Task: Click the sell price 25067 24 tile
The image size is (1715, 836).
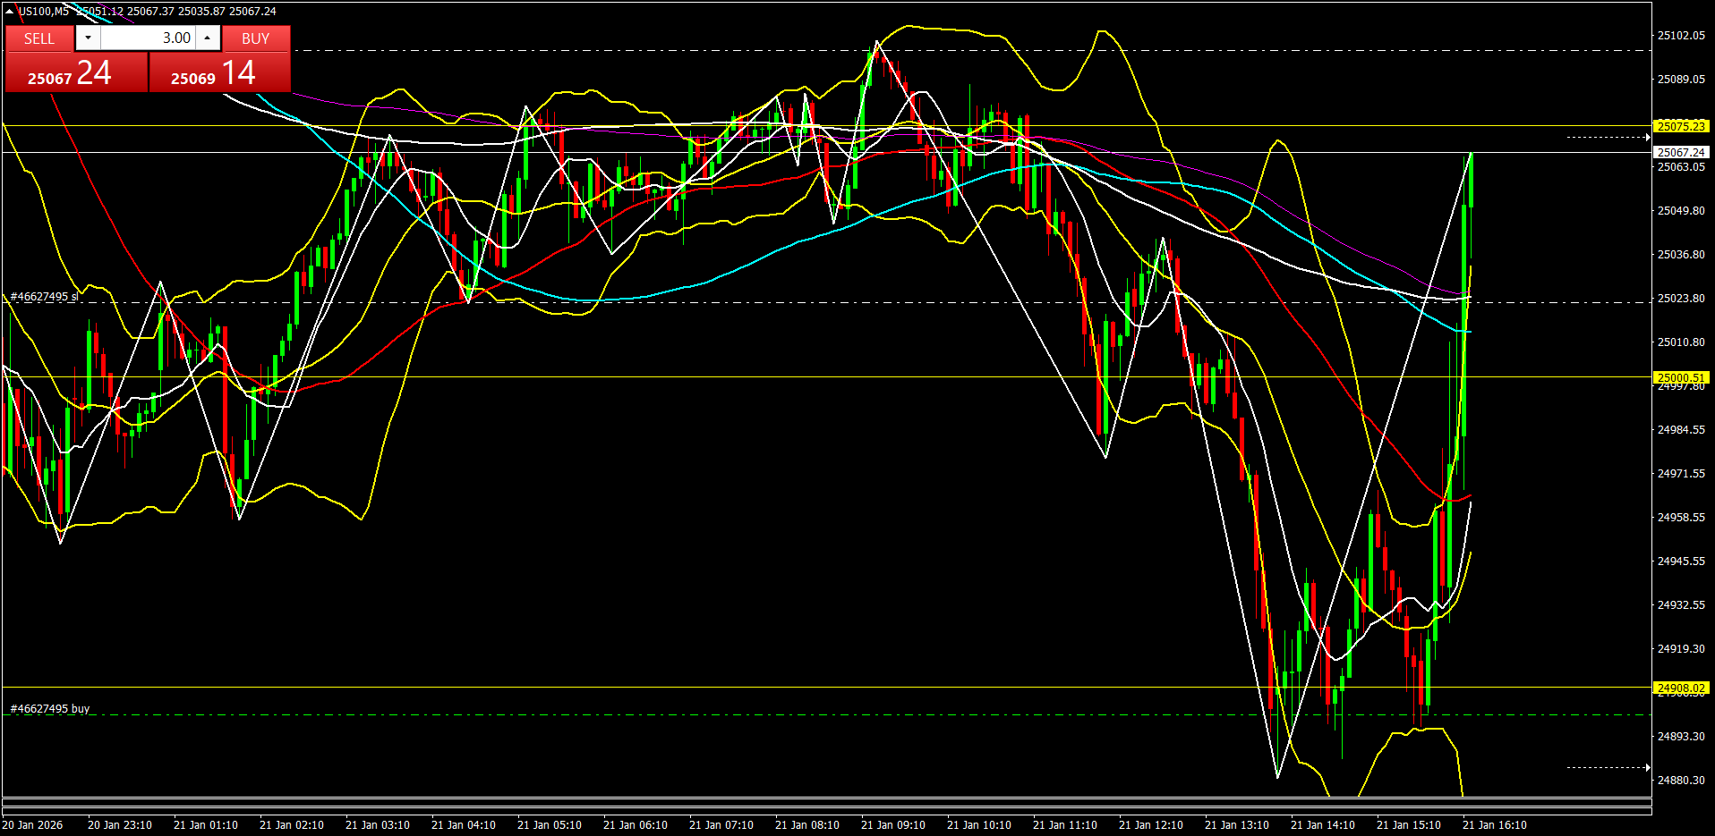Action: 76,72
